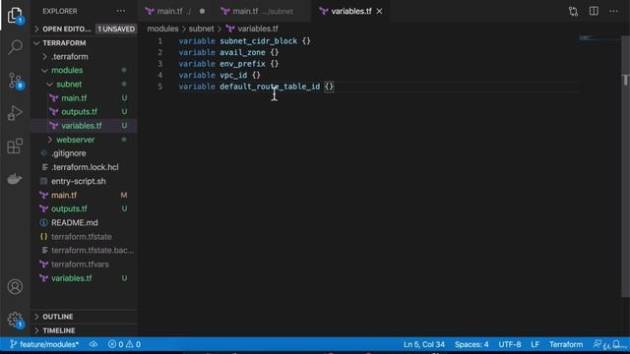Open the Search view

15,47
